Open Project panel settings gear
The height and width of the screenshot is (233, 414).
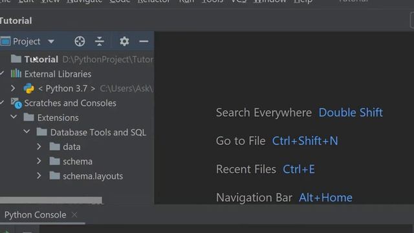[x=124, y=41]
